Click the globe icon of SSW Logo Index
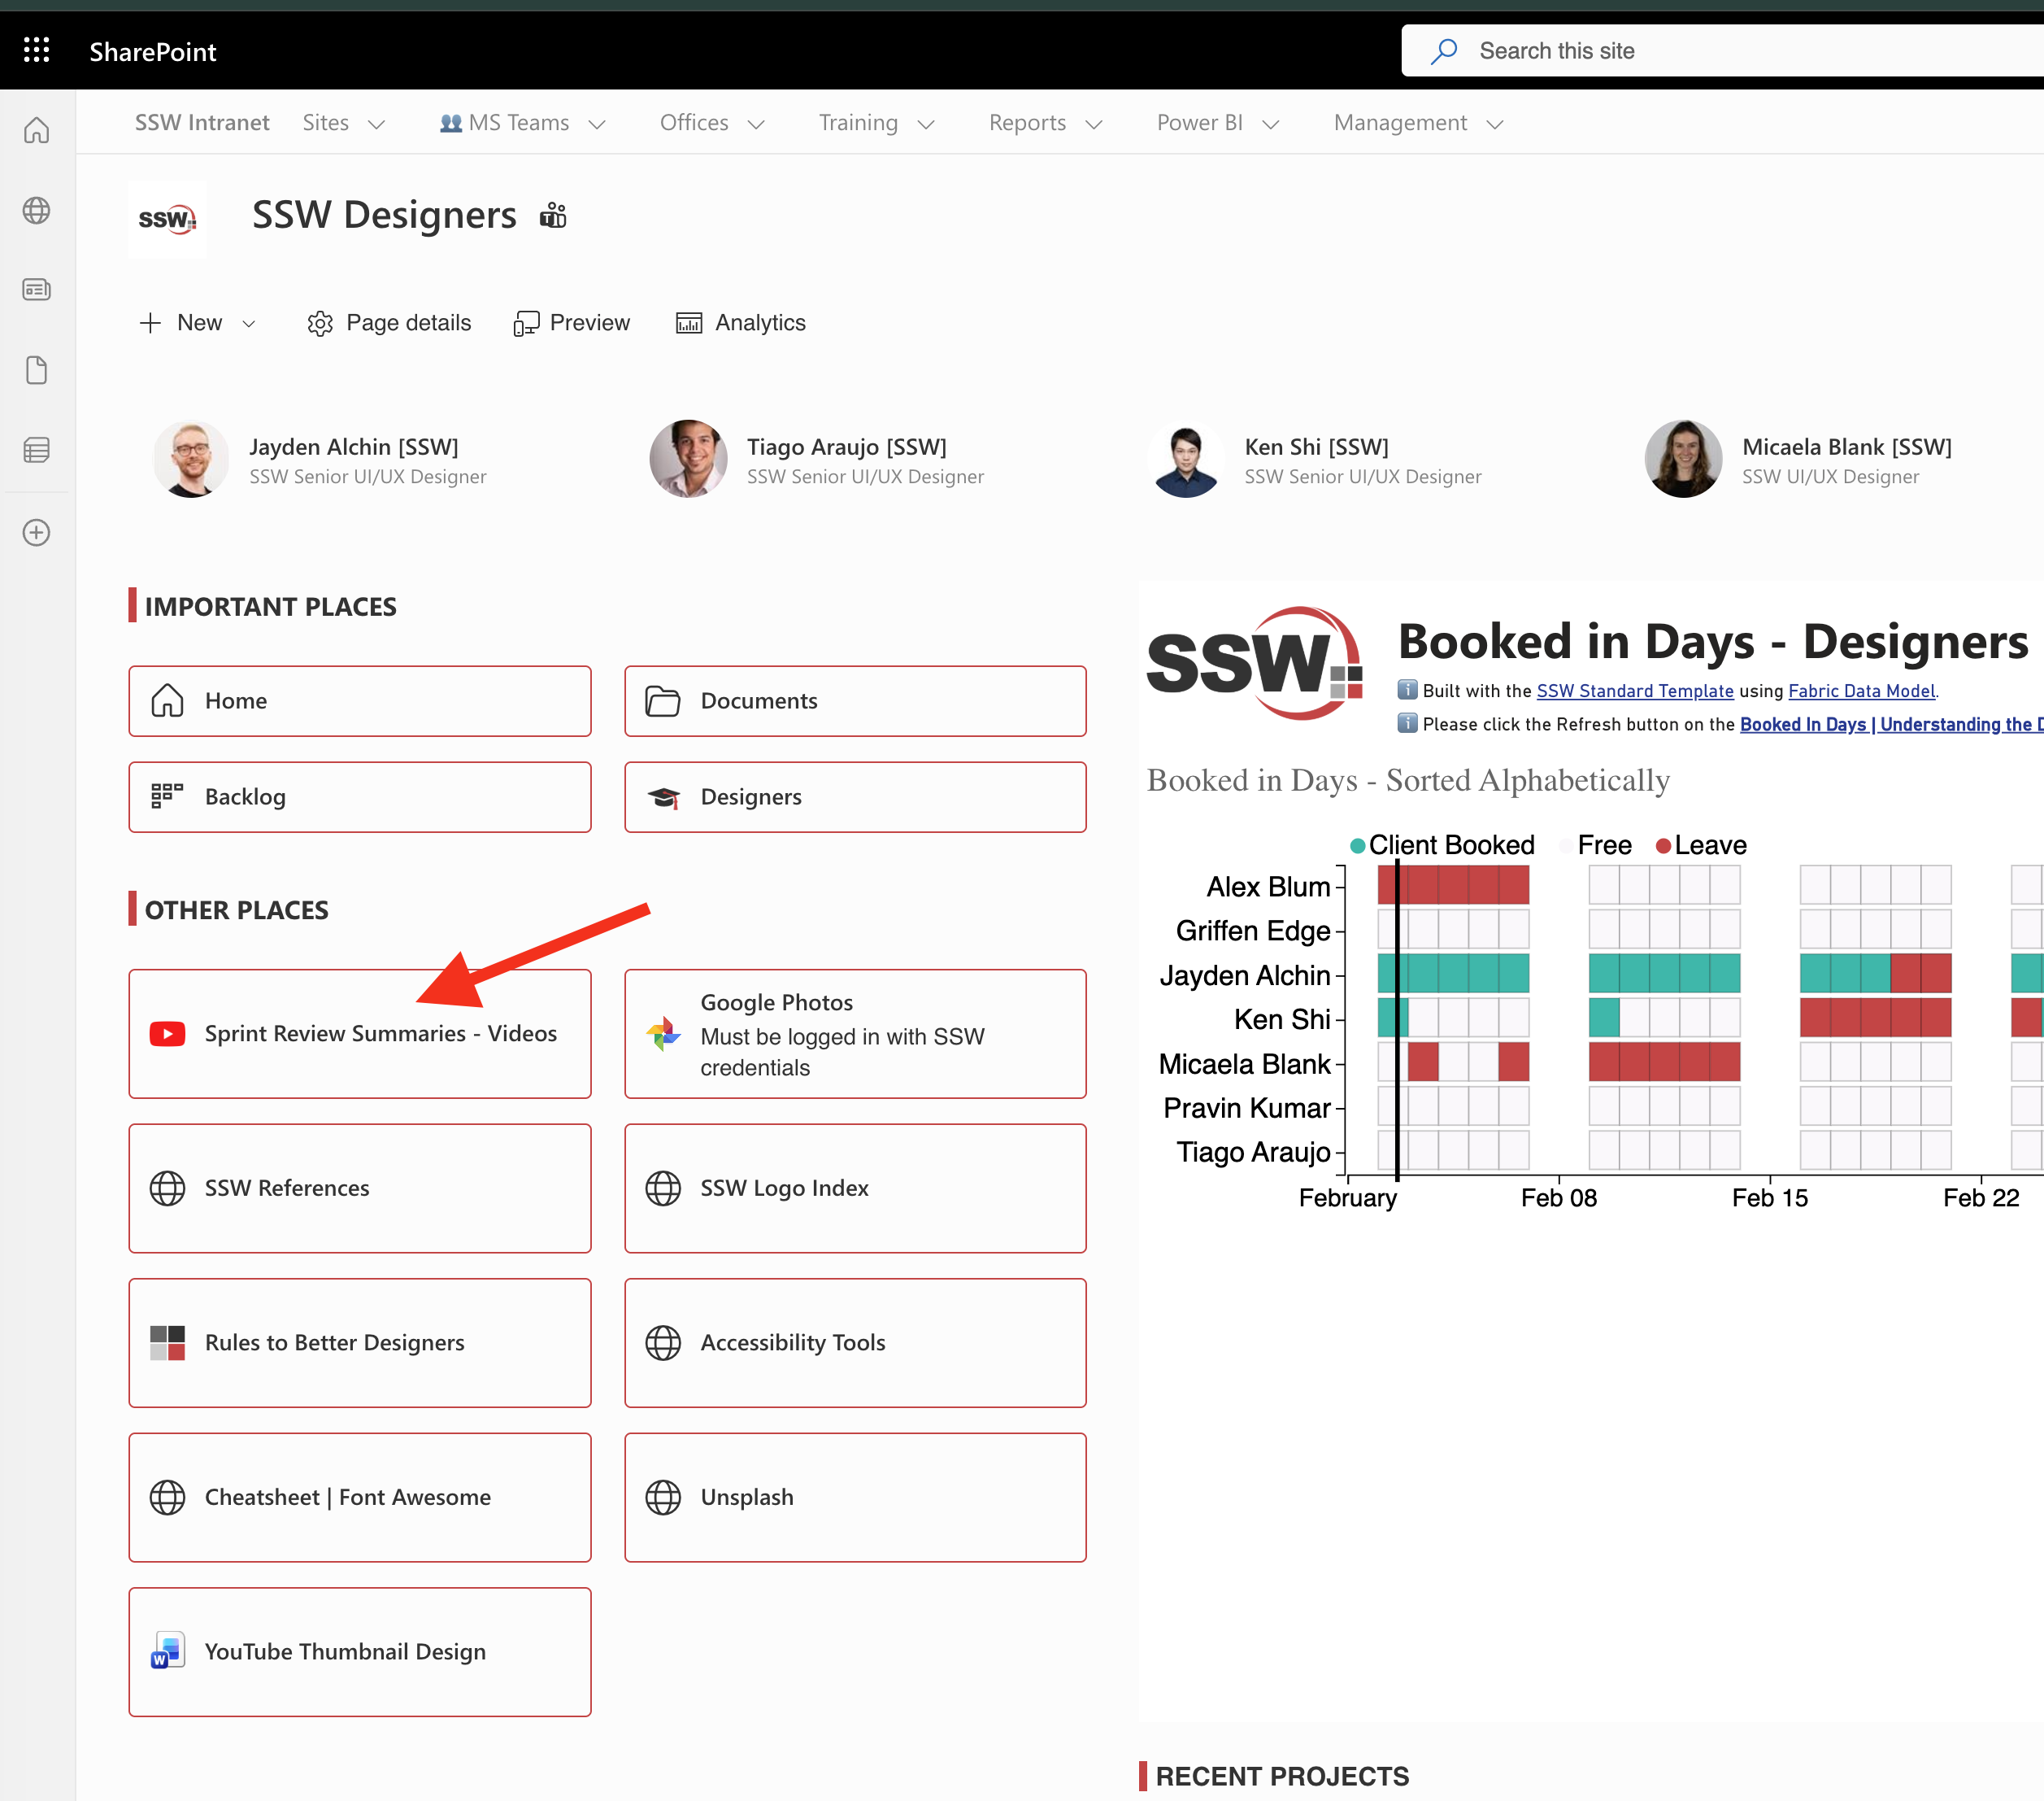Viewport: 2044px width, 1801px height. 663,1188
